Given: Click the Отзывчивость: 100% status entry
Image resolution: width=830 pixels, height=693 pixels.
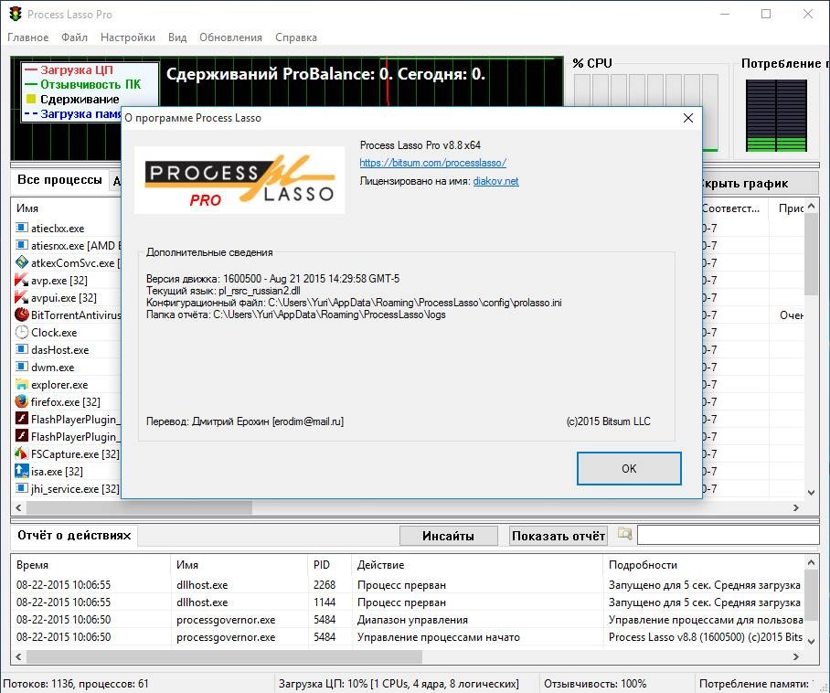Looking at the screenshot, I should click(595, 684).
